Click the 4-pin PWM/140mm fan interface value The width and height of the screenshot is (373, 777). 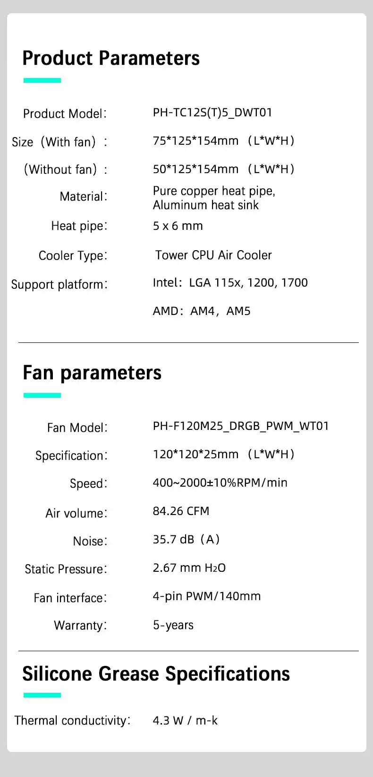tap(206, 596)
